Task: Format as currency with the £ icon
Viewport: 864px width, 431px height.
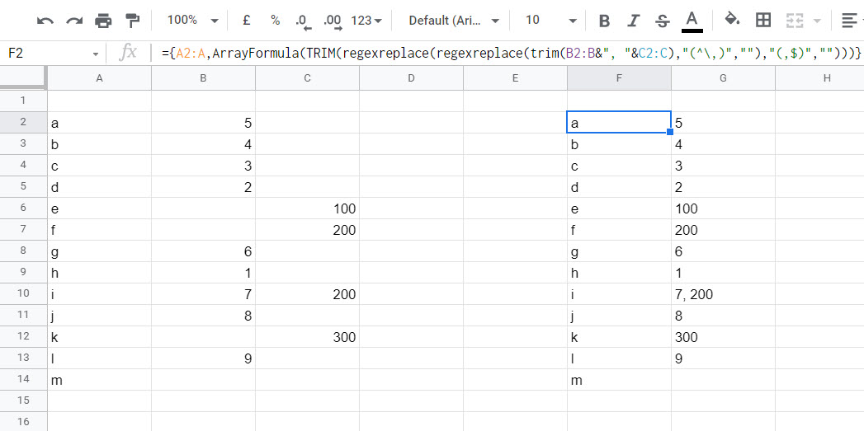Action: (x=246, y=21)
